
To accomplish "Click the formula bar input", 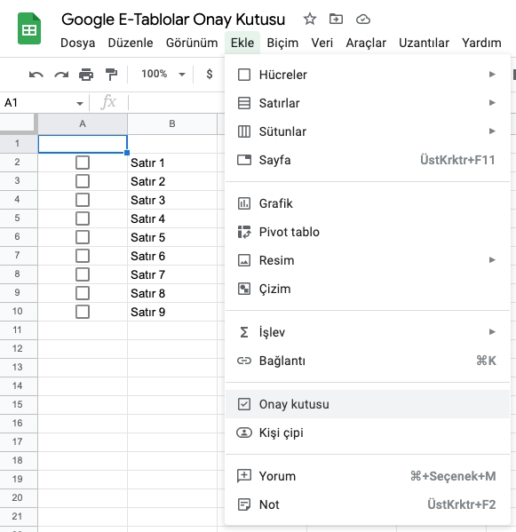I will tap(177, 102).
